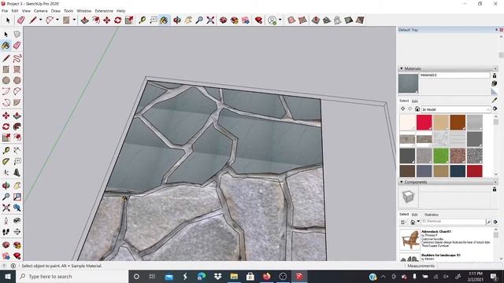Open the Arc tool dropdown arrow
The width and height of the screenshot is (504, 283).
click(x=57, y=20)
